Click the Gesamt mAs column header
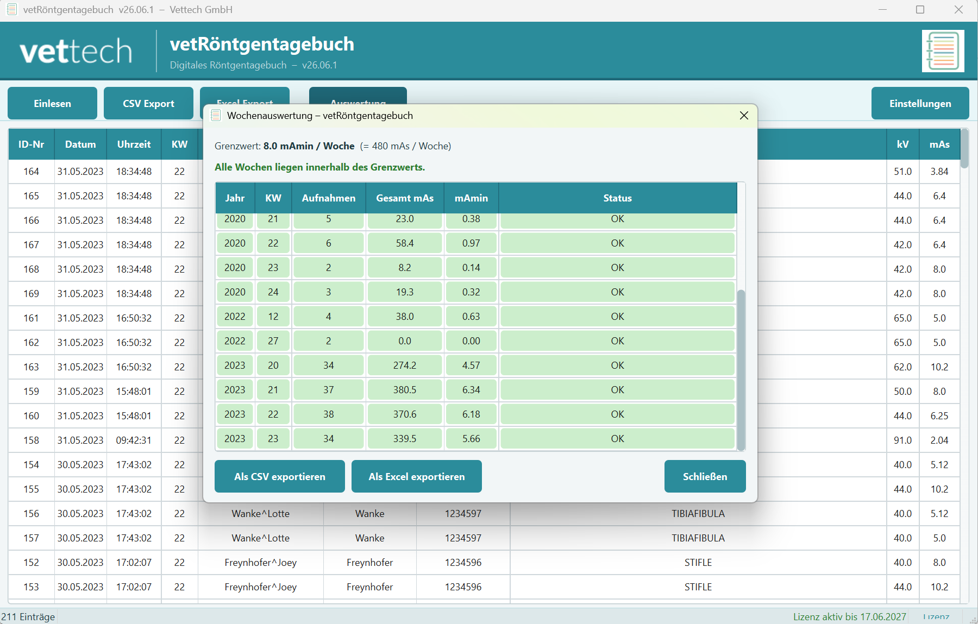Viewport: 978px width, 624px height. tap(405, 198)
